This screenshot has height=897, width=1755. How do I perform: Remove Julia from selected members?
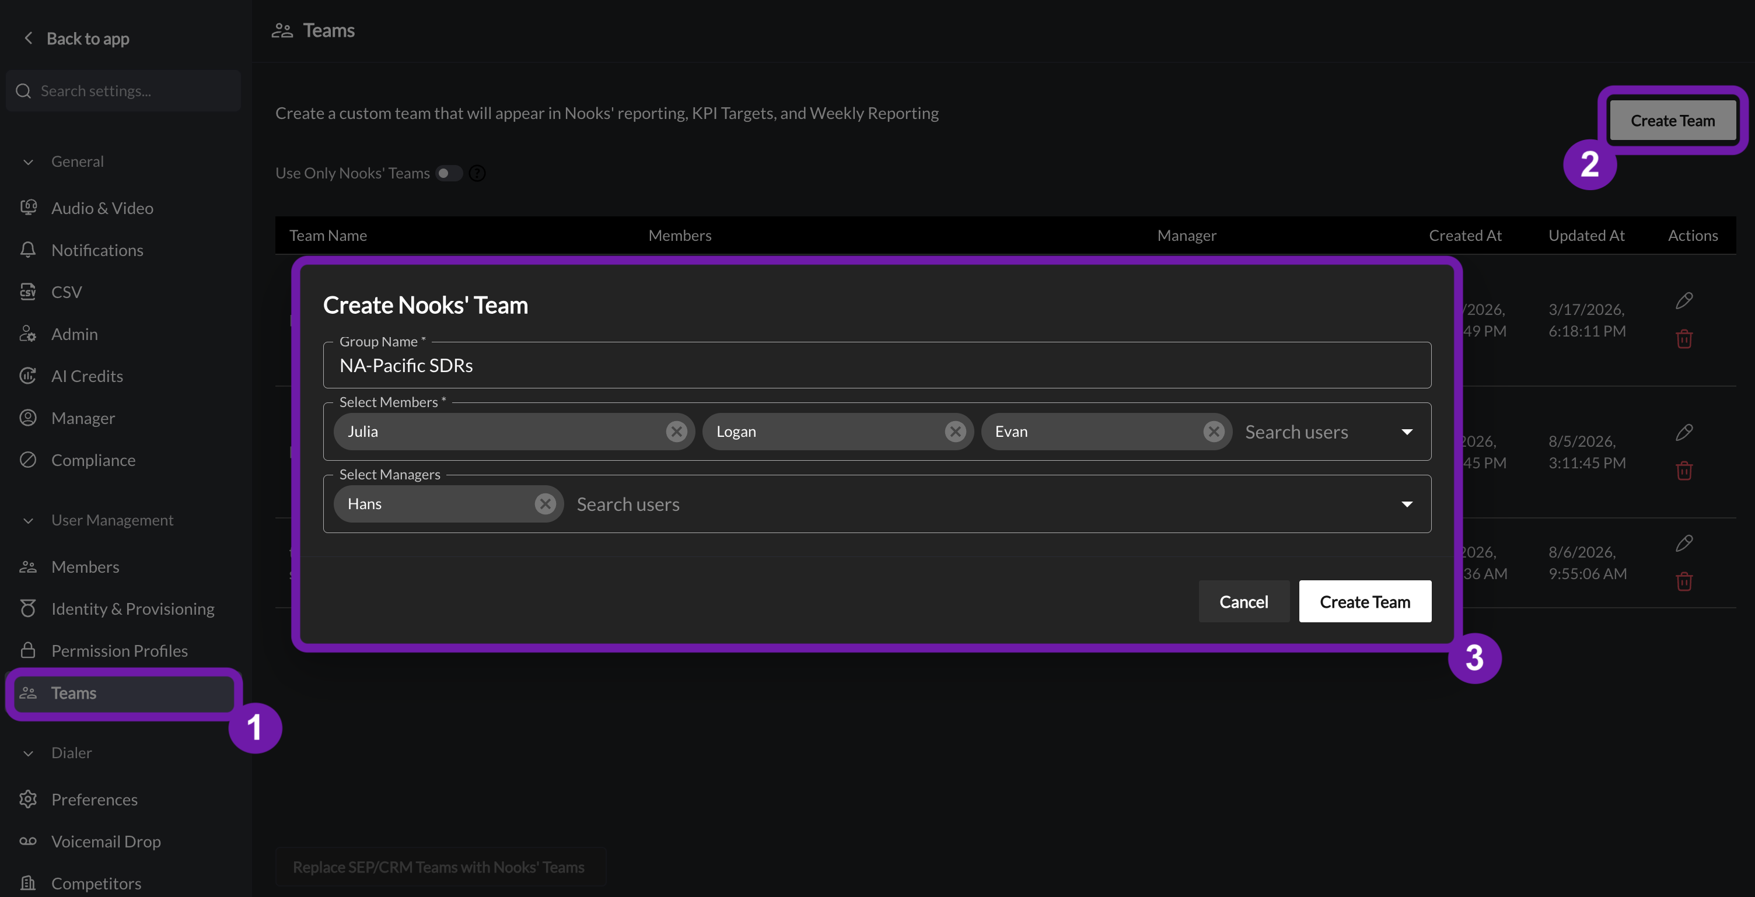pos(676,431)
